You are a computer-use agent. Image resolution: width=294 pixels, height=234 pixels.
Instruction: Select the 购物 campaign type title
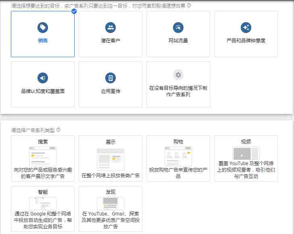coord(178,142)
